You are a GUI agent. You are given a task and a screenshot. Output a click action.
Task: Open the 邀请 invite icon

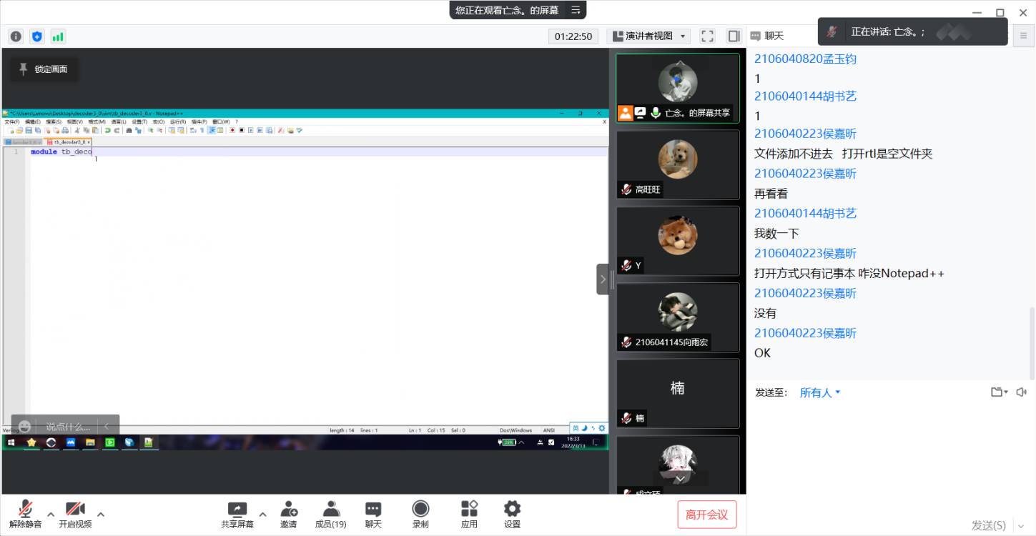288,514
